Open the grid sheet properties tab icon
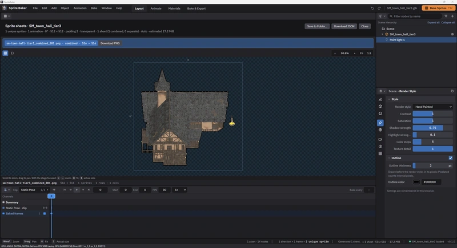This screenshot has height=248, width=457. pos(380,153)
